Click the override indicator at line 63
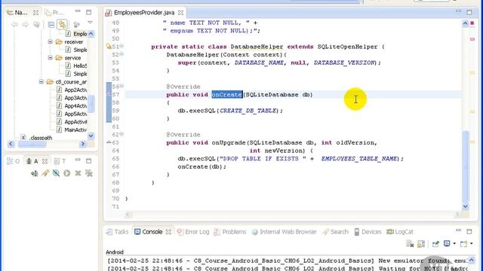The image size is (483, 271). pos(109,142)
